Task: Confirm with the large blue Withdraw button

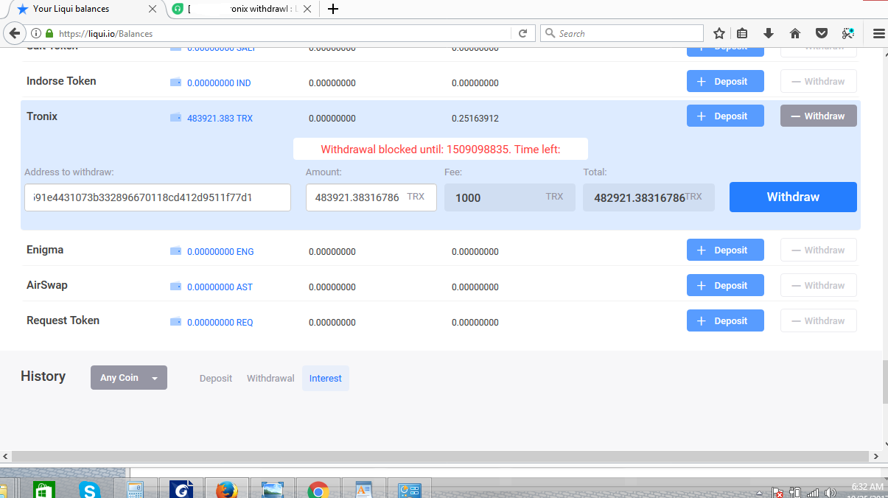Action: (793, 197)
